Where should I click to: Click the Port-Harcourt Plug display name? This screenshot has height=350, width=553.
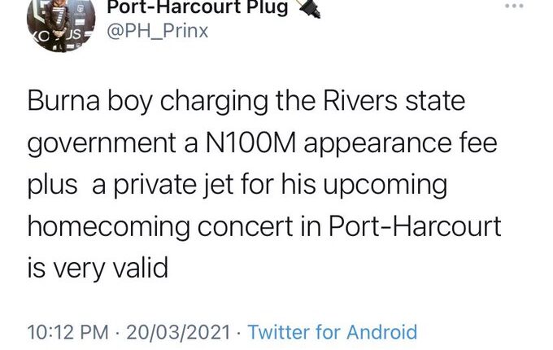197,8
